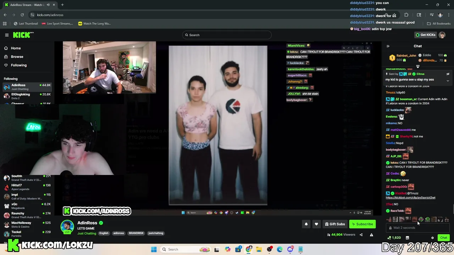The image size is (454, 255).
Task: Close the AdinRoss Stream tab
Action: 54,5
